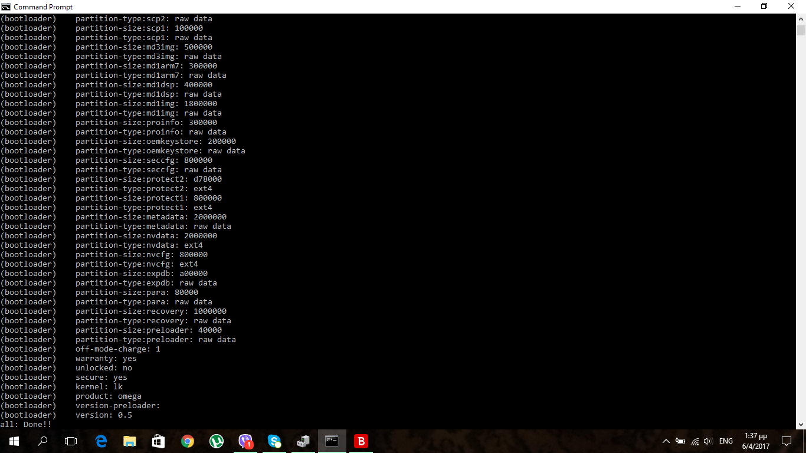
Task: Click the 'version: 0.5' line
Action: click(104, 415)
